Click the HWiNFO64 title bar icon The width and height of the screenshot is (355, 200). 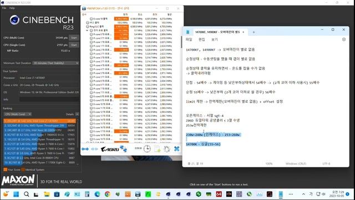84,9
